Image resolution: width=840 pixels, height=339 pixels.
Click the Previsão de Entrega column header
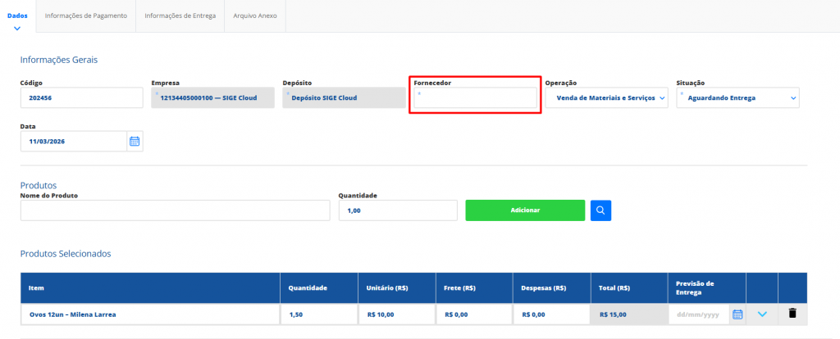(706, 287)
